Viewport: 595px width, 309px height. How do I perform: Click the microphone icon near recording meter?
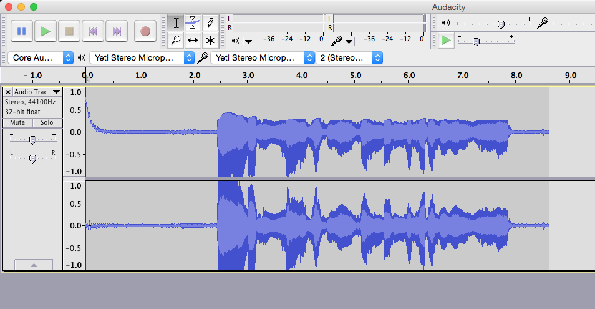coord(336,40)
